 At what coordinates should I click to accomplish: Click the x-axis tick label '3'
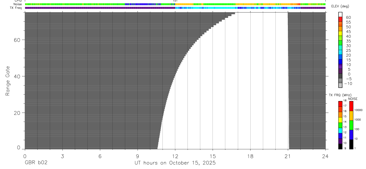pyautogui.click(x=62, y=156)
